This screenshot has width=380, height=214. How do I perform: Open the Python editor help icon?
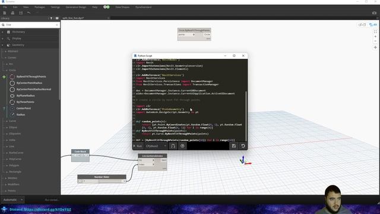[182, 146]
